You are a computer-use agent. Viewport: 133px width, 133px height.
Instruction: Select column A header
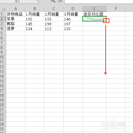pyautogui.click(x=16, y=9)
